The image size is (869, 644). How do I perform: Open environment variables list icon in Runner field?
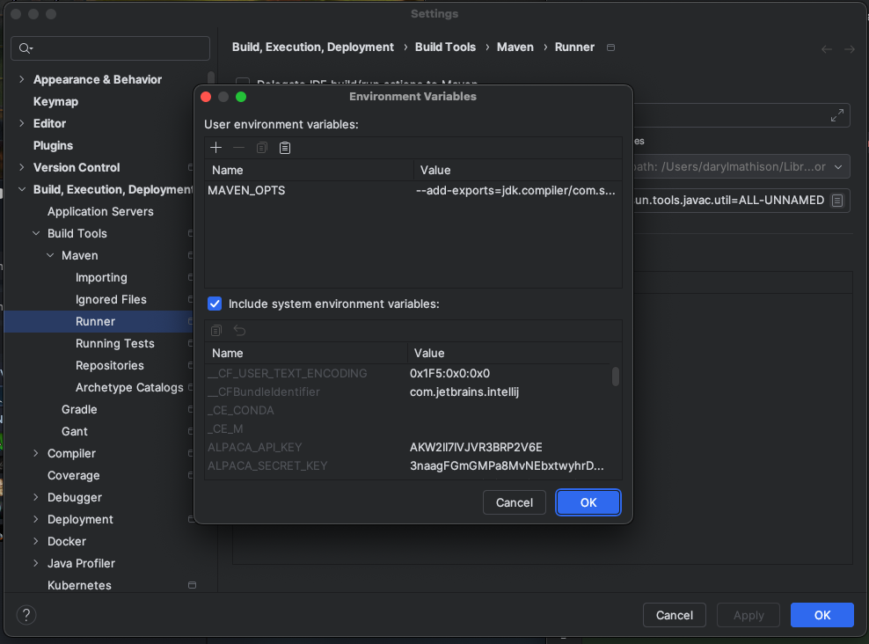coord(837,201)
